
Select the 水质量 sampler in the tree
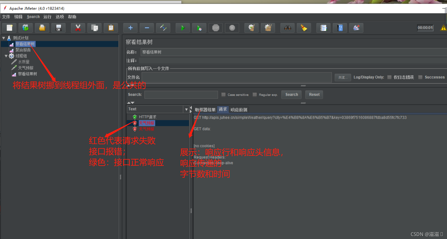[x=24, y=62]
